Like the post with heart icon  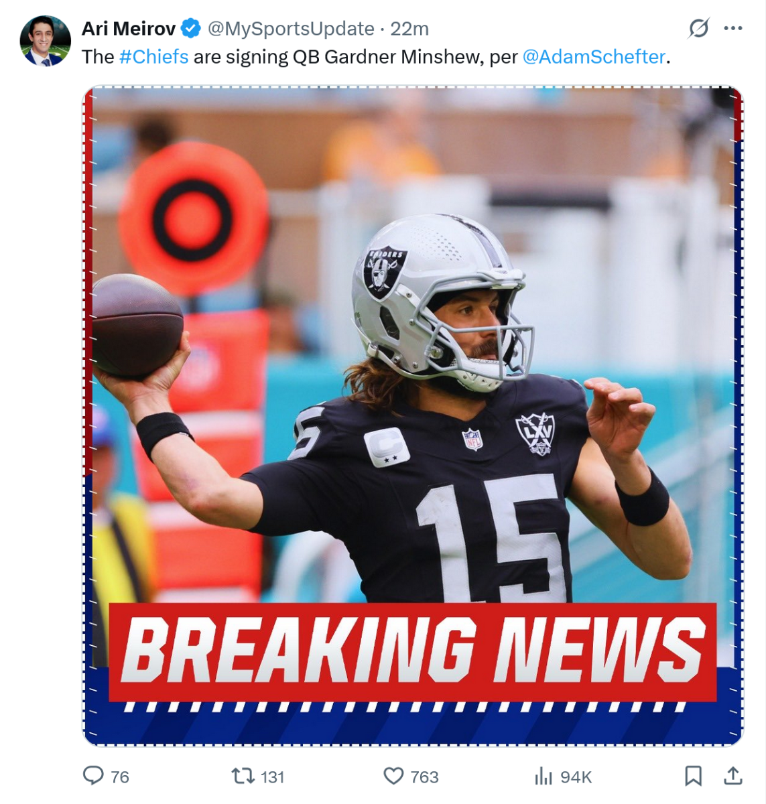coord(393,776)
